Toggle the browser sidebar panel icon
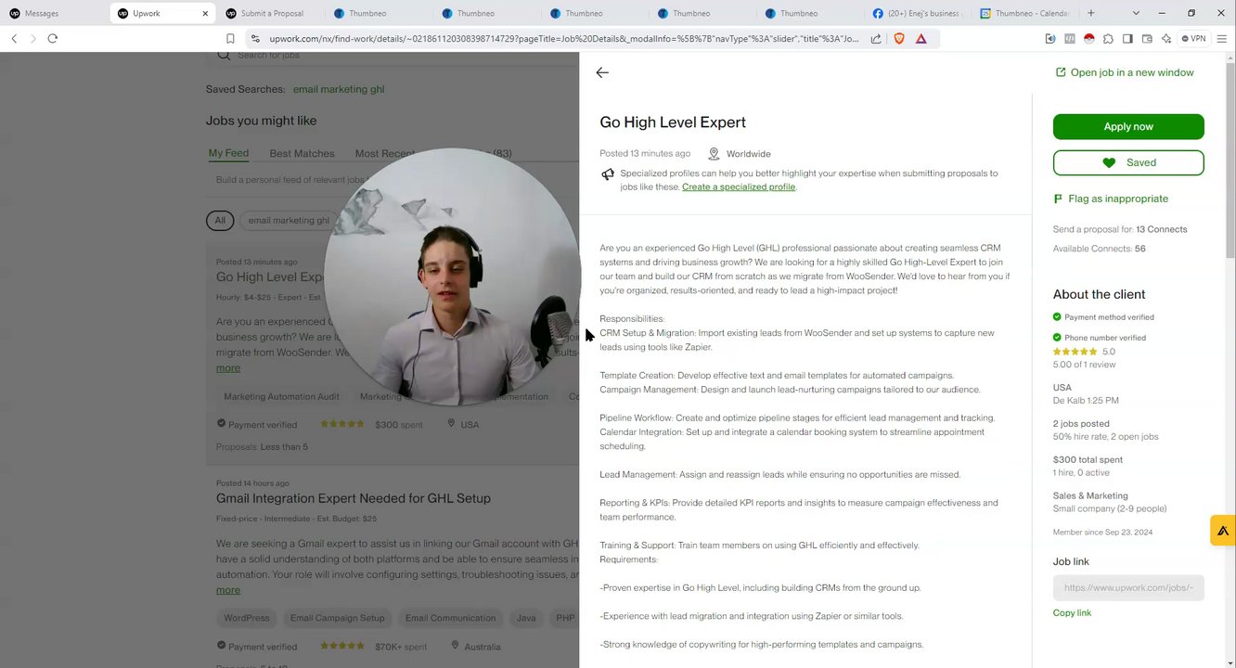Screen dimensions: 1236x668 (x=1127, y=38)
